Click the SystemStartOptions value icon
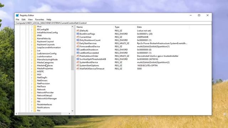228x128 pixels. (78, 65)
